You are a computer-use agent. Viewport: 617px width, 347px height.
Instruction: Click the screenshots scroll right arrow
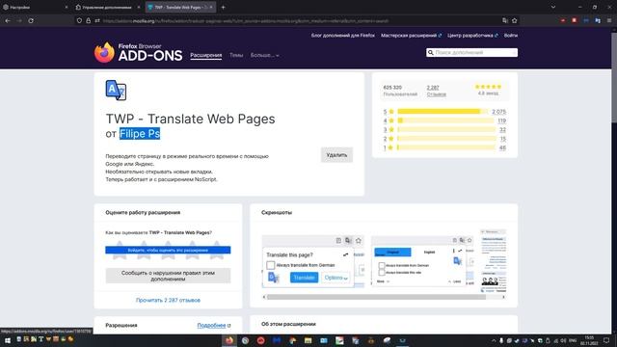tap(503, 297)
